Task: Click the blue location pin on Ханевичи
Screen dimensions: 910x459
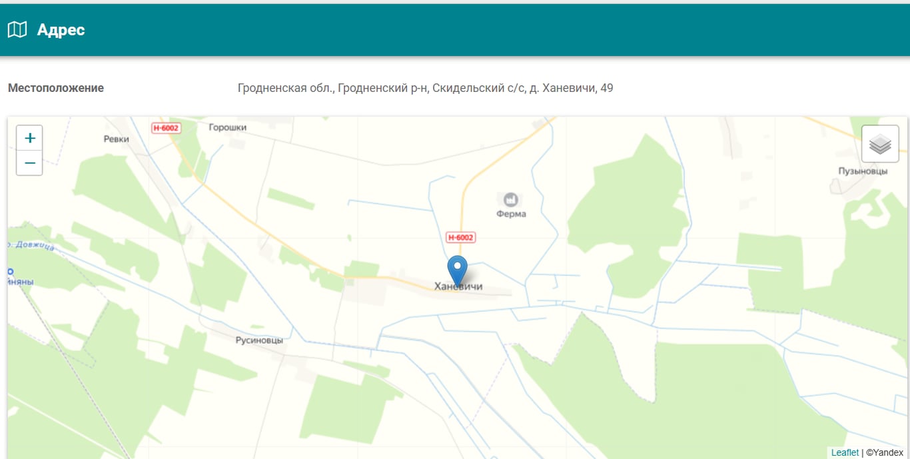Action: click(x=458, y=270)
